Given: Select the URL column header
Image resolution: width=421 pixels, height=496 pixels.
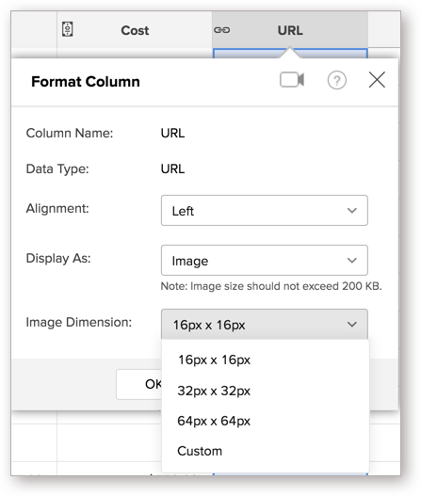Looking at the screenshot, I should click(x=290, y=30).
